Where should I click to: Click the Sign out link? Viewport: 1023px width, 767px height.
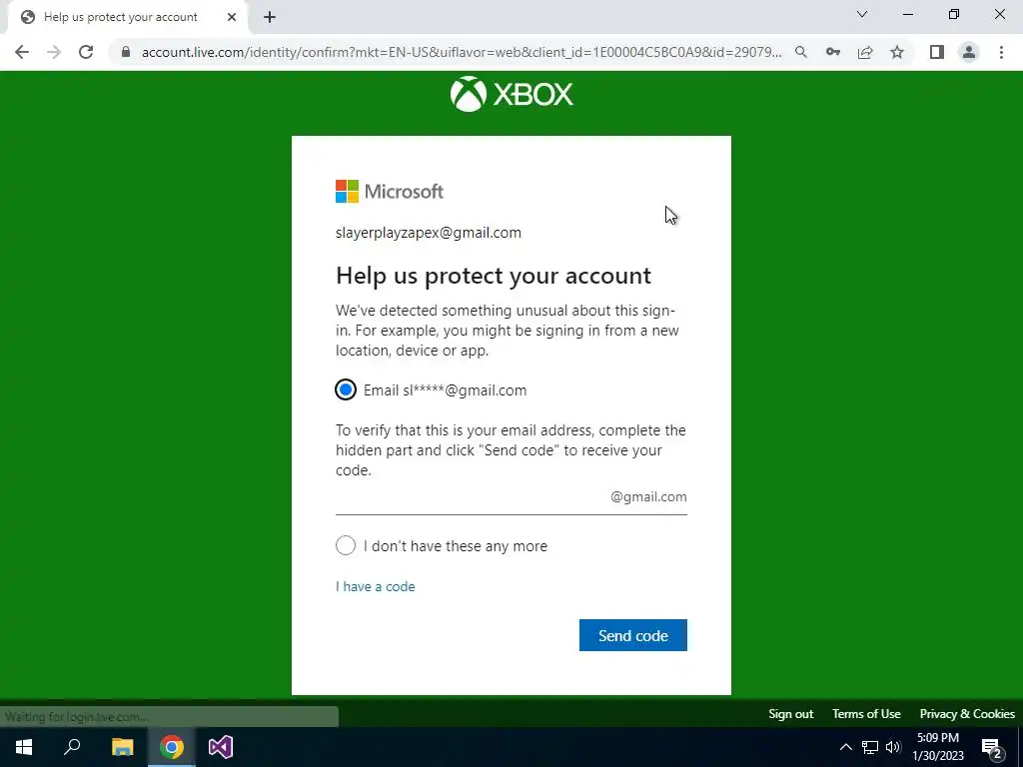click(x=791, y=714)
